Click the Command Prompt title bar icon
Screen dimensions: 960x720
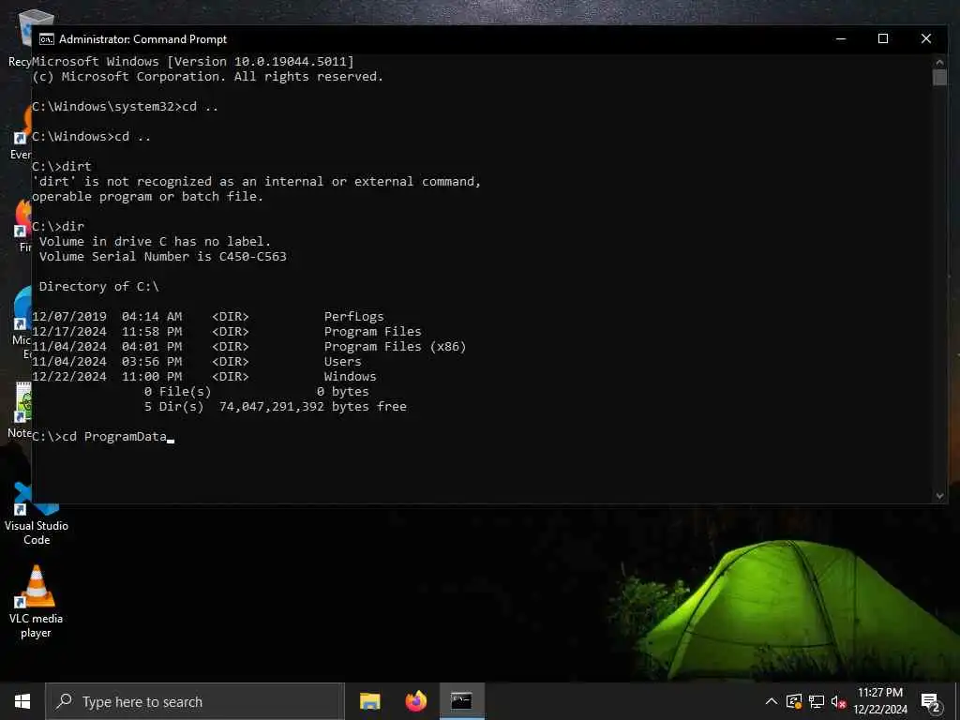47,39
